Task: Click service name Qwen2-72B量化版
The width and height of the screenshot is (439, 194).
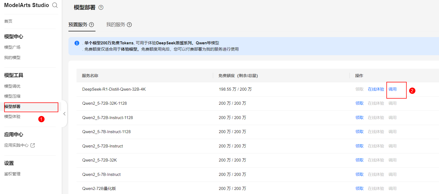Action: coord(99,188)
